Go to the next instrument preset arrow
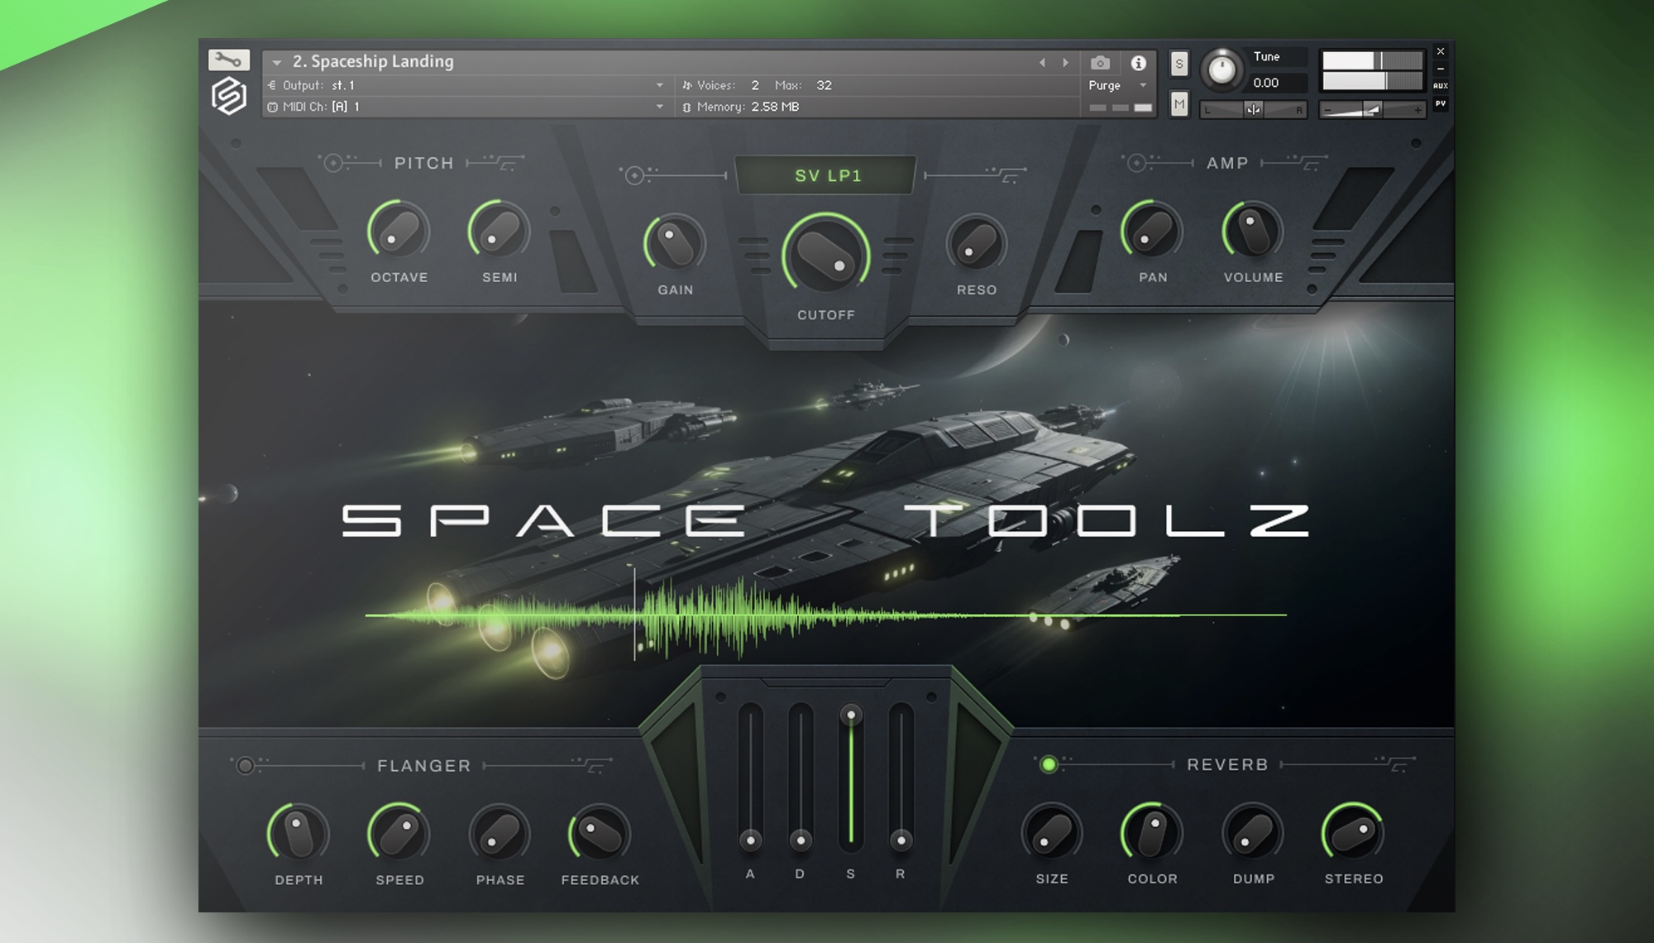The width and height of the screenshot is (1654, 943). [1066, 63]
